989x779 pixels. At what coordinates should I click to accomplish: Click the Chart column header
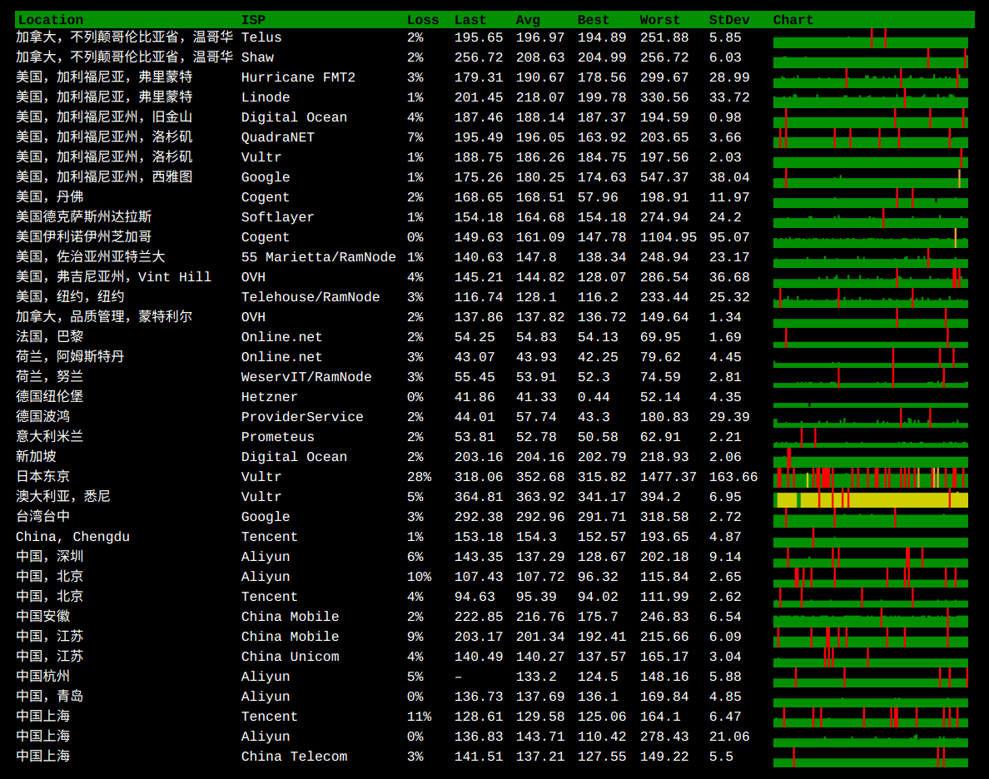(x=793, y=20)
